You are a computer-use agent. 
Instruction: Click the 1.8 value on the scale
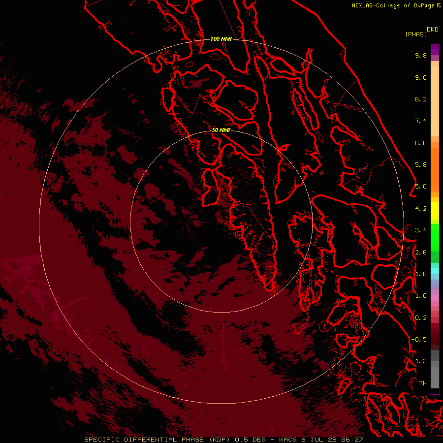(421, 274)
